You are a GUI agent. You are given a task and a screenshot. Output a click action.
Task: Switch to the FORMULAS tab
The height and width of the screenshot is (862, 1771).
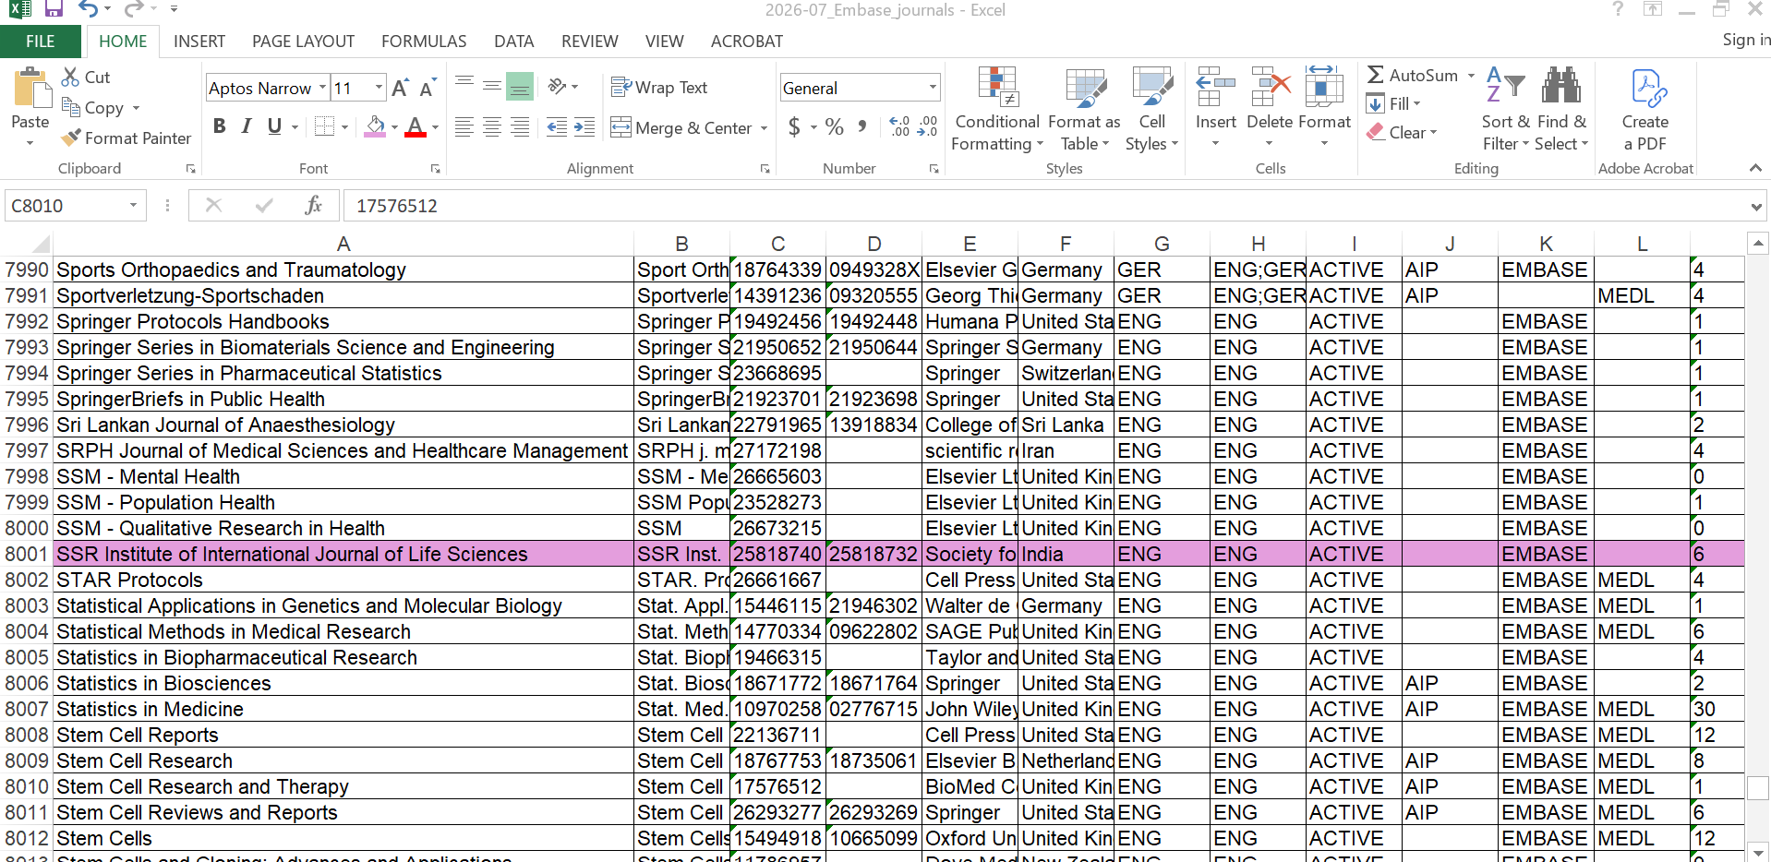(424, 42)
